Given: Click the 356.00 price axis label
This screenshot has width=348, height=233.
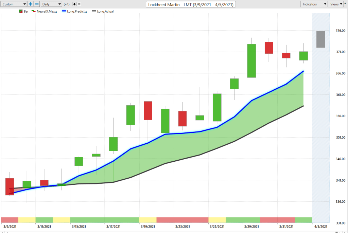Looking at the screenshot, I should coord(341,116).
